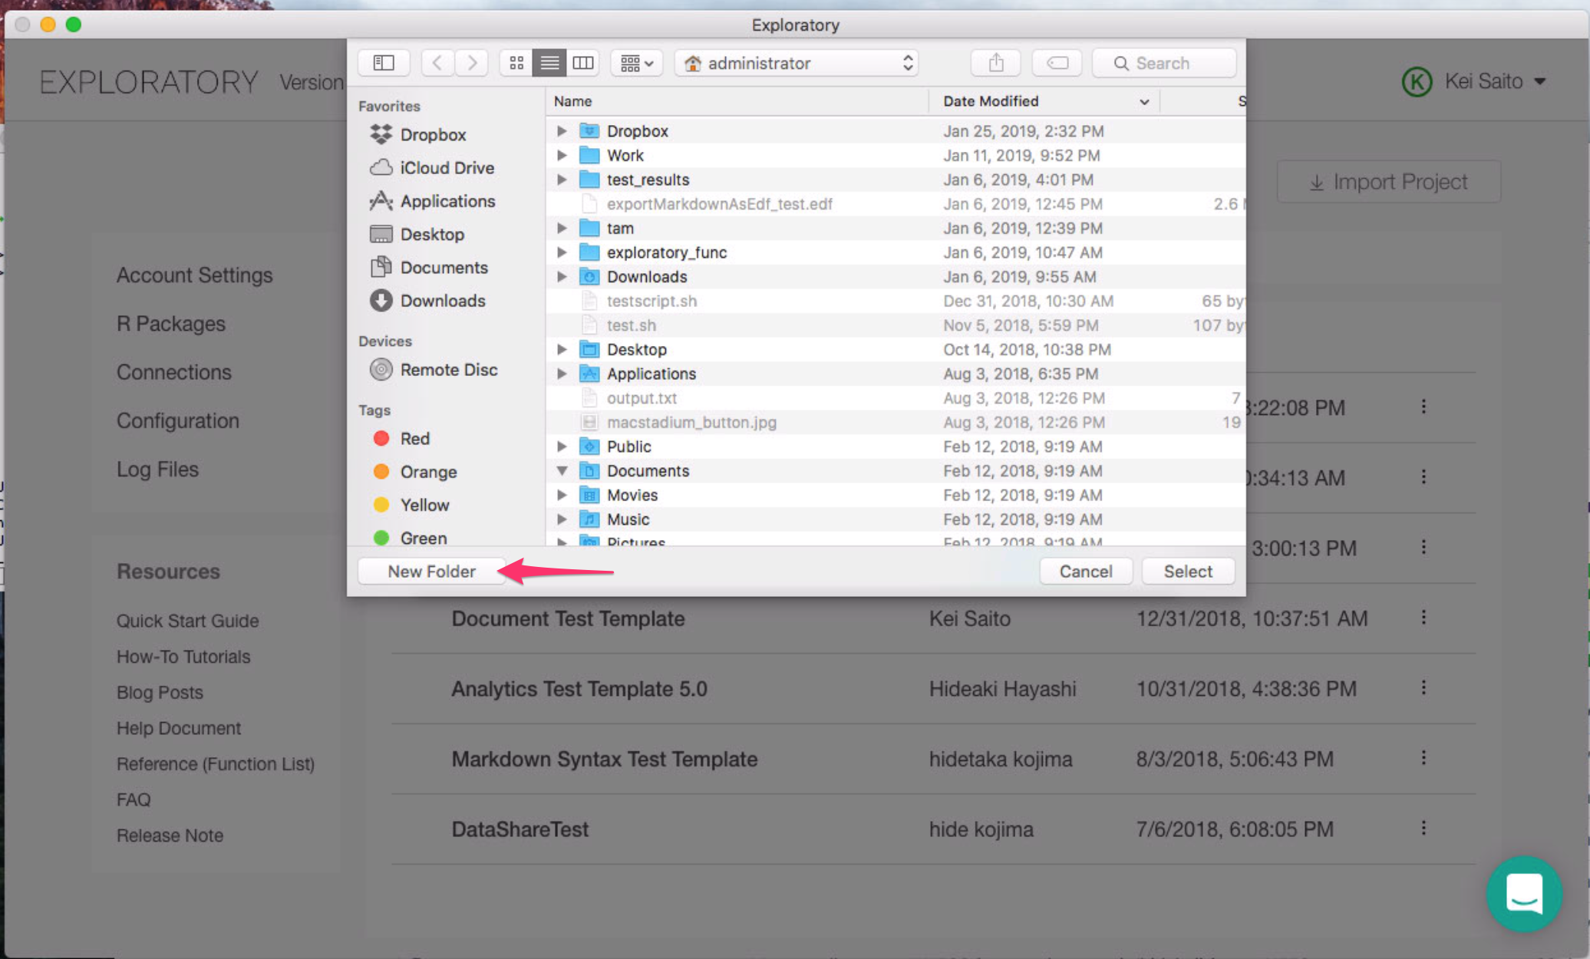
Task: Open menu for Markdown Syntax Test Template
Action: pos(1423,758)
